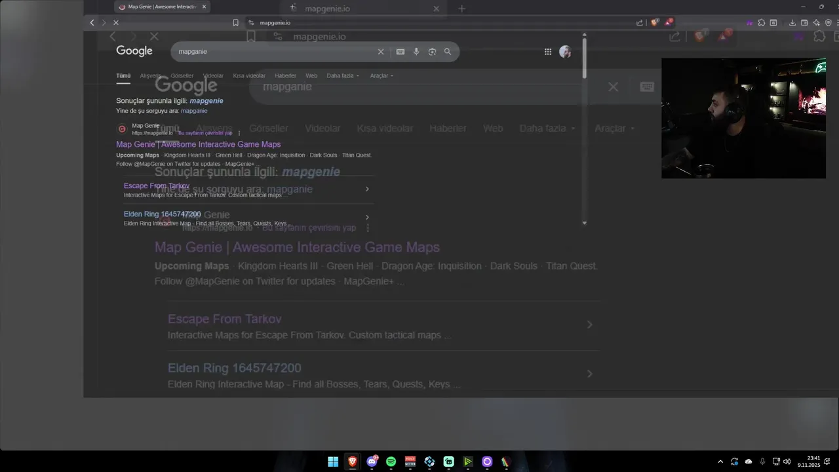This screenshot has height=472, width=839.
Task: Open the Downloads arrow icon
Action: pos(792,23)
